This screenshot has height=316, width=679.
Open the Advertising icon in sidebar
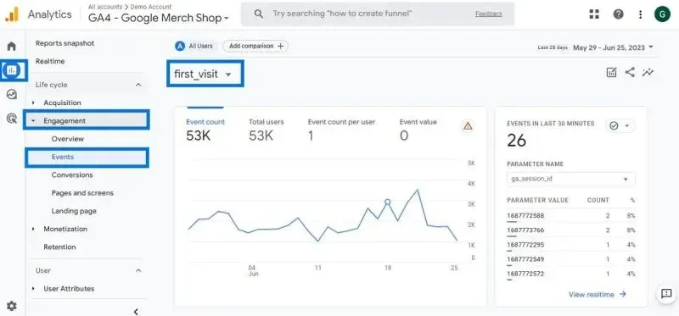tap(12, 118)
